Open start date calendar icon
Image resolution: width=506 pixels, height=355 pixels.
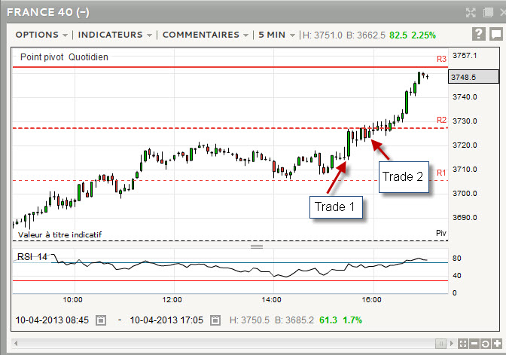click(x=101, y=320)
